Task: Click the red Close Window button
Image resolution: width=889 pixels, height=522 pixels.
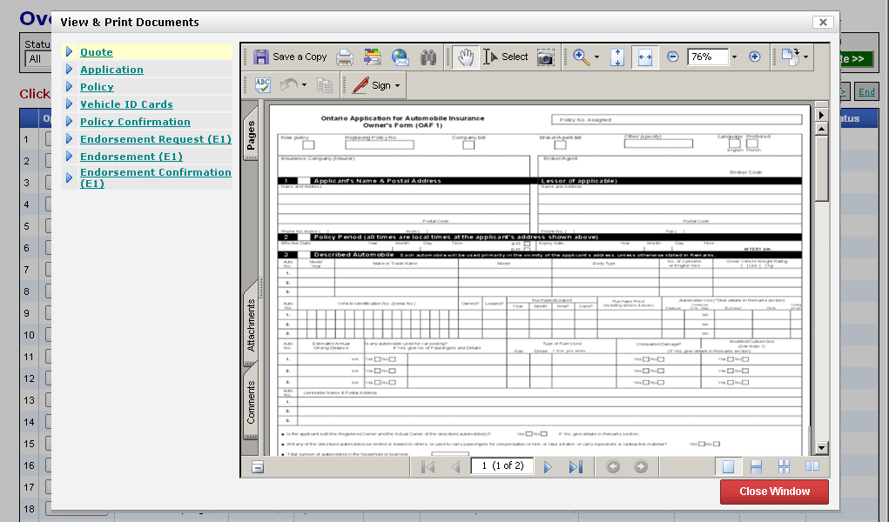Action: coord(774,492)
